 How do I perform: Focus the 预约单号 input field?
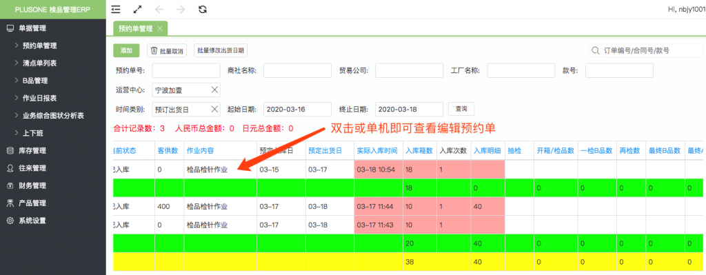point(186,71)
